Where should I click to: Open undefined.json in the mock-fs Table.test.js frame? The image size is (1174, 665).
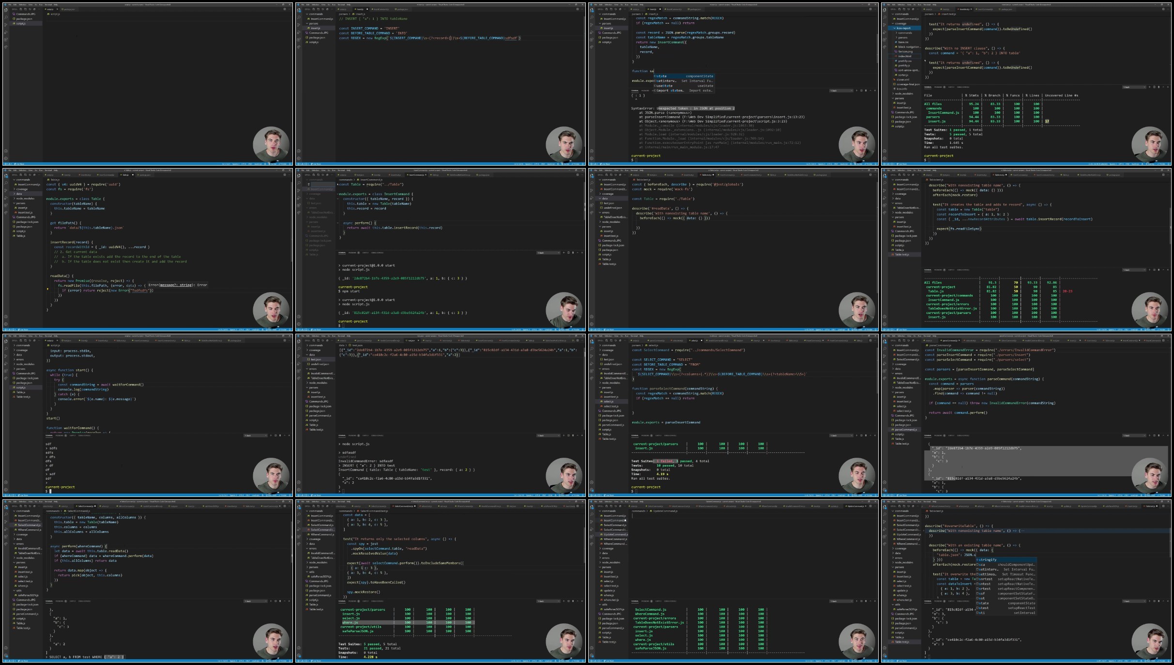pos(612,208)
